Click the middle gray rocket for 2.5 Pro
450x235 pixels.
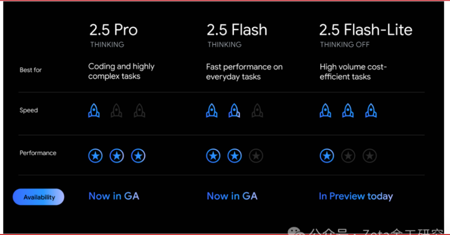pos(116,111)
